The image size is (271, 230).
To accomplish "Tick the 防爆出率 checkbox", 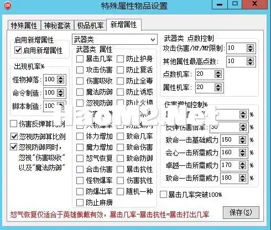I will click(x=80, y=192).
